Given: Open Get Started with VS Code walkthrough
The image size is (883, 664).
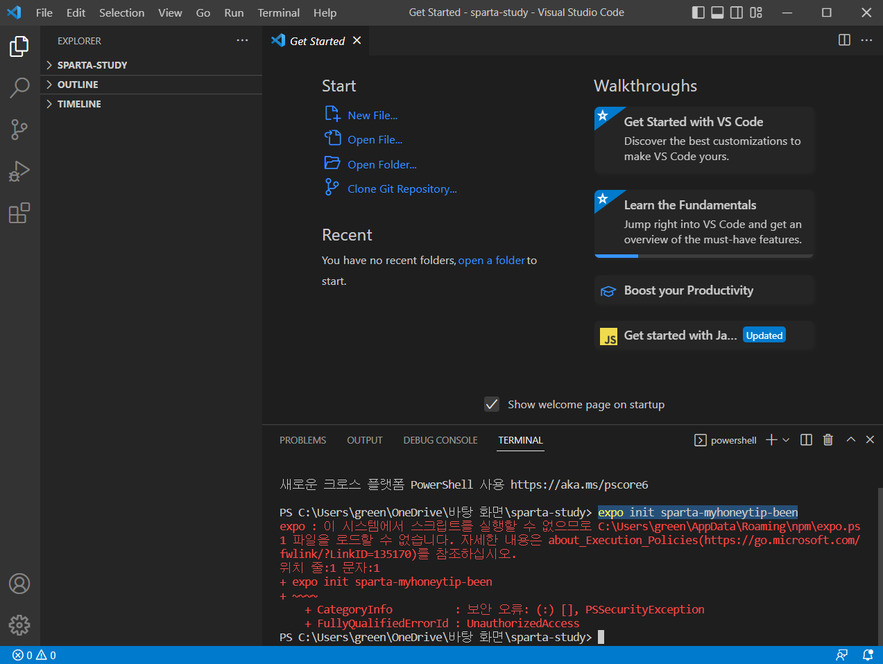Looking at the screenshot, I should click(x=704, y=140).
